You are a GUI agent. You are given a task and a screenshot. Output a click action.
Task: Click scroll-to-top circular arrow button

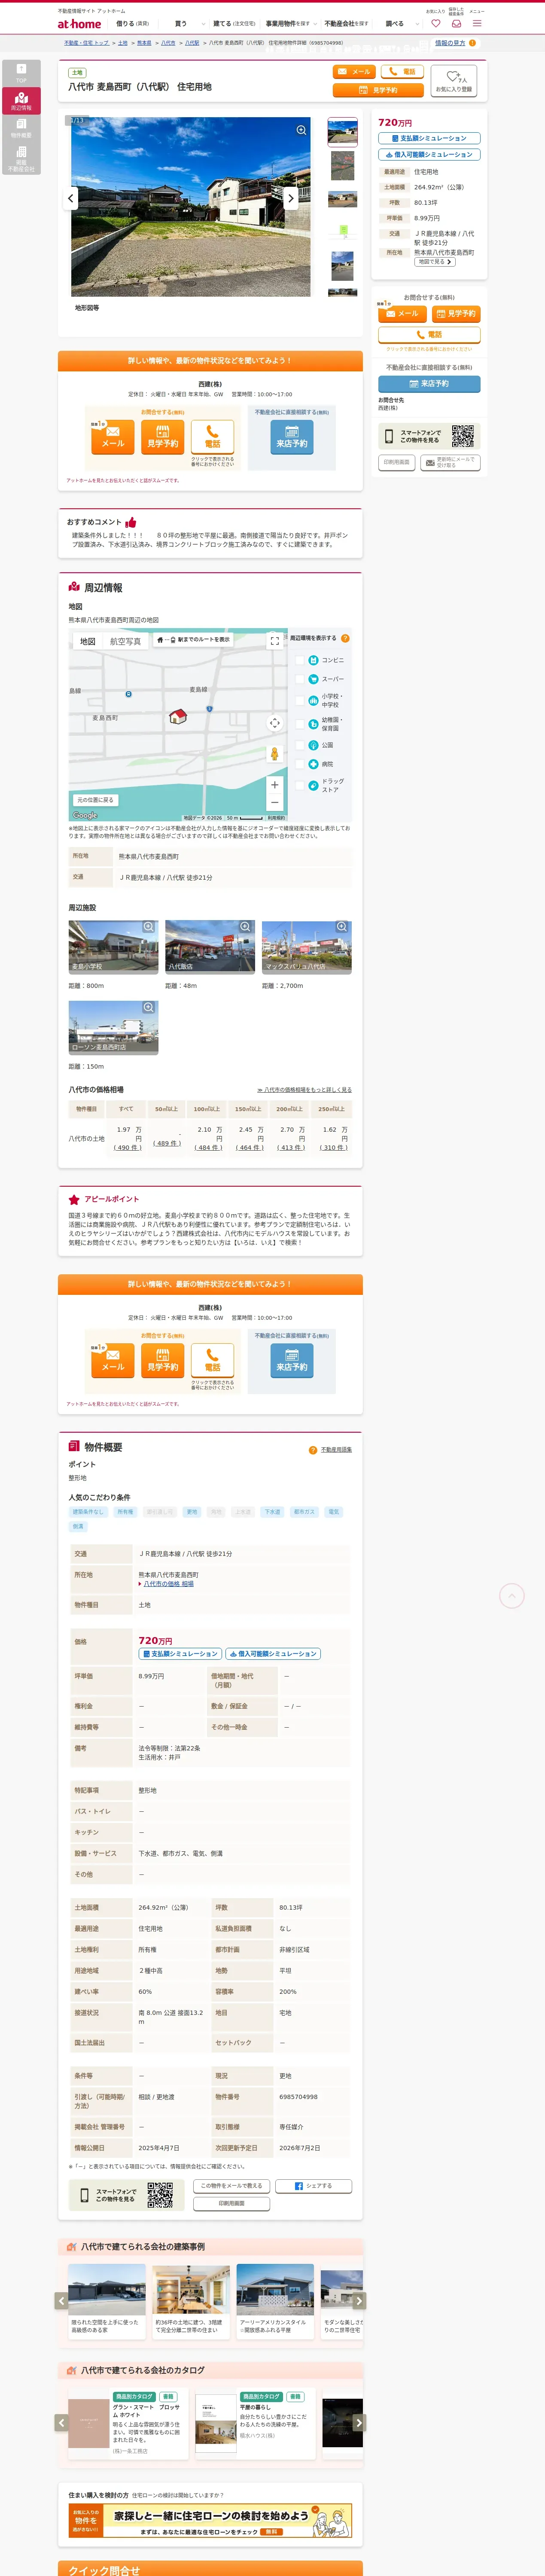coord(512,1596)
